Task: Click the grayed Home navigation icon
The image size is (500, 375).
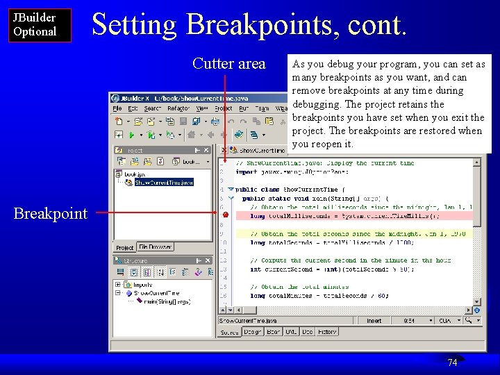Action: tap(192, 135)
